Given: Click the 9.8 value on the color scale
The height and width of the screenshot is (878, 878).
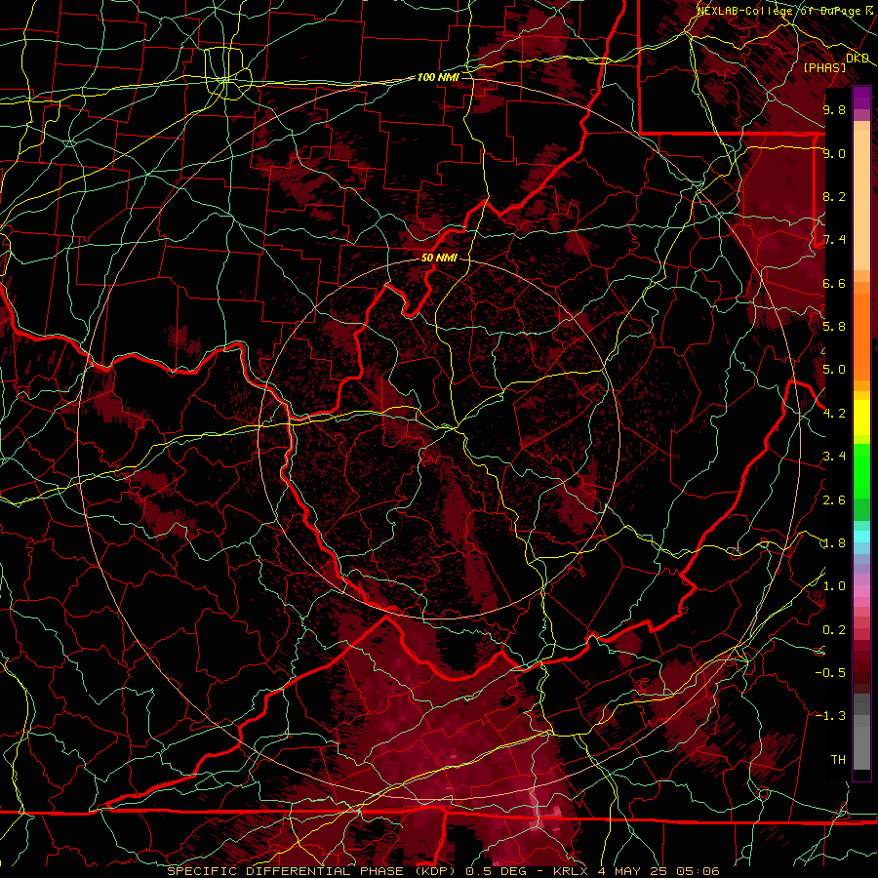Looking at the screenshot, I should [834, 109].
